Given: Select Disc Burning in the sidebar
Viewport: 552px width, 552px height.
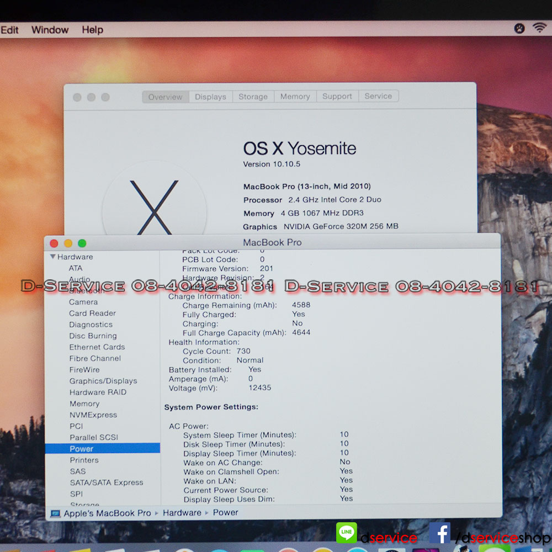Looking at the screenshot, I should 93,336.
